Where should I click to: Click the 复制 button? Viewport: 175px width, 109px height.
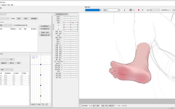tap(26, 18)
